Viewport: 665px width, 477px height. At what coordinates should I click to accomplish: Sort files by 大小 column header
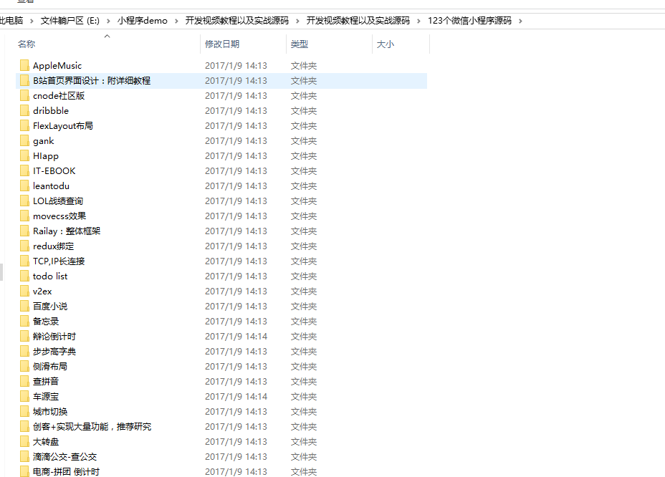pos(386,44)
